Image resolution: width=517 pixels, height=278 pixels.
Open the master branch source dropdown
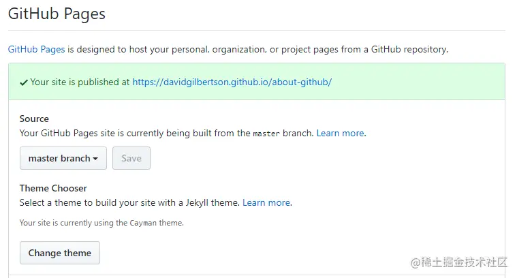(63, 158)
